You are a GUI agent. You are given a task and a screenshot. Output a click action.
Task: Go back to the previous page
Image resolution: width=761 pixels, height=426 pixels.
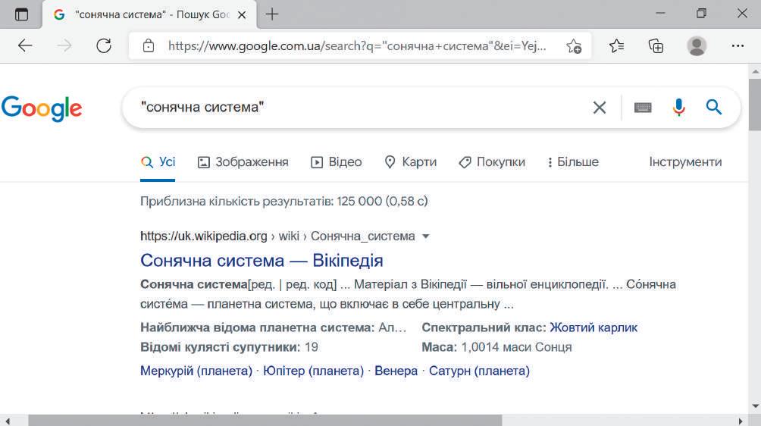click(25, 46)
